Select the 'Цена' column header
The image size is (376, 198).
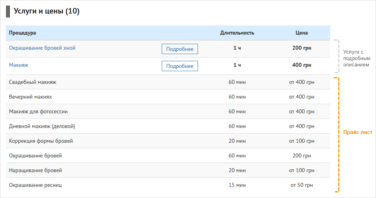click(x=302, y=33)
